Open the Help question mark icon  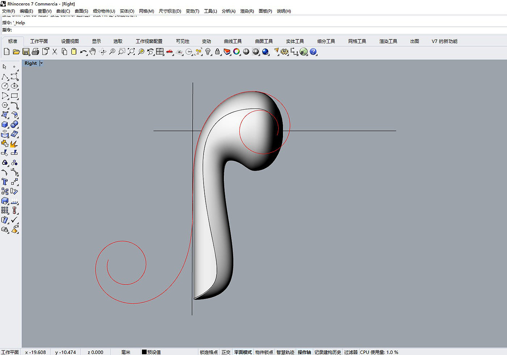coord(313,52)
